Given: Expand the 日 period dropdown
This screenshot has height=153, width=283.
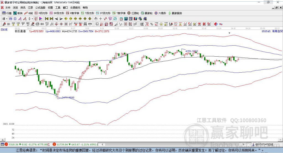Looking at the screenshot, I should click(x=7, y=19).
